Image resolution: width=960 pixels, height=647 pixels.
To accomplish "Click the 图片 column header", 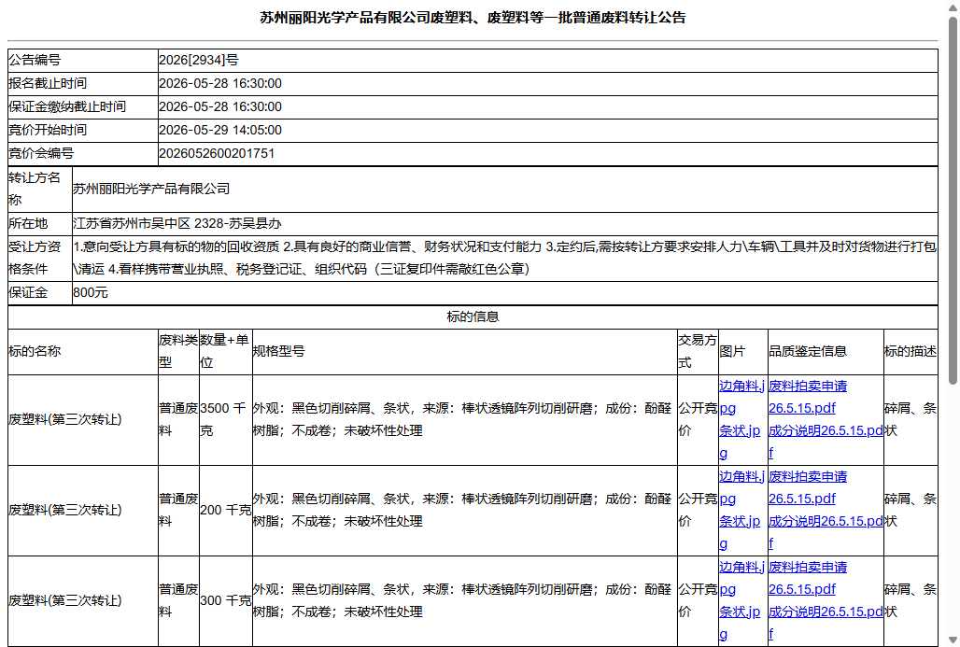I will click(742, 351).
